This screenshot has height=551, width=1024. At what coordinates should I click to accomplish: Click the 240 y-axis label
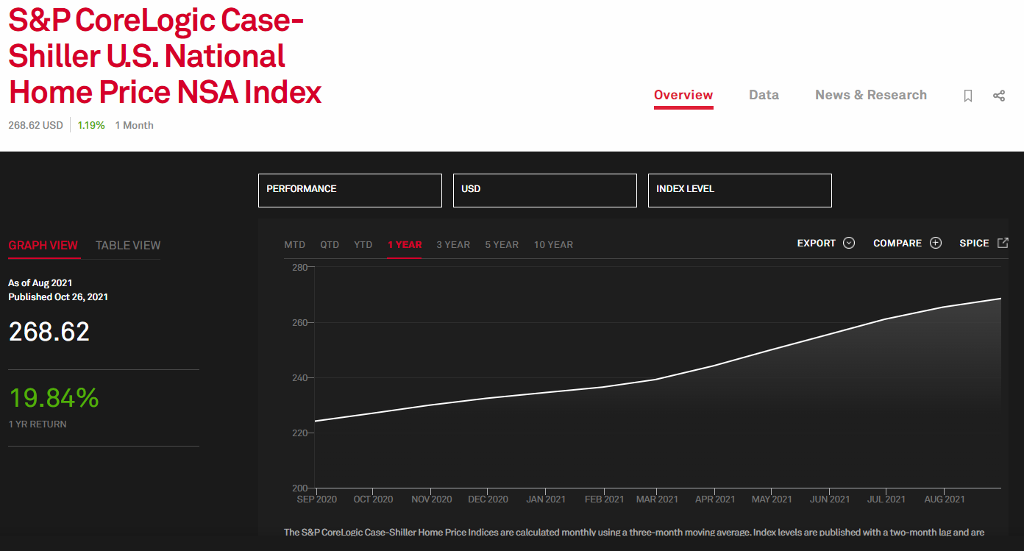[x=299, y=378]
